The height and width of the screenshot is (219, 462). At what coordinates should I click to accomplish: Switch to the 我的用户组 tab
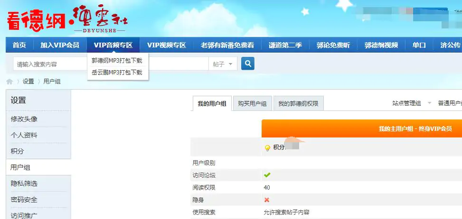pyautogui.click(x=212, y=103)
